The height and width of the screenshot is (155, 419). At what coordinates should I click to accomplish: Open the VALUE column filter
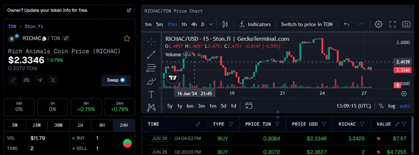(404, 124)
